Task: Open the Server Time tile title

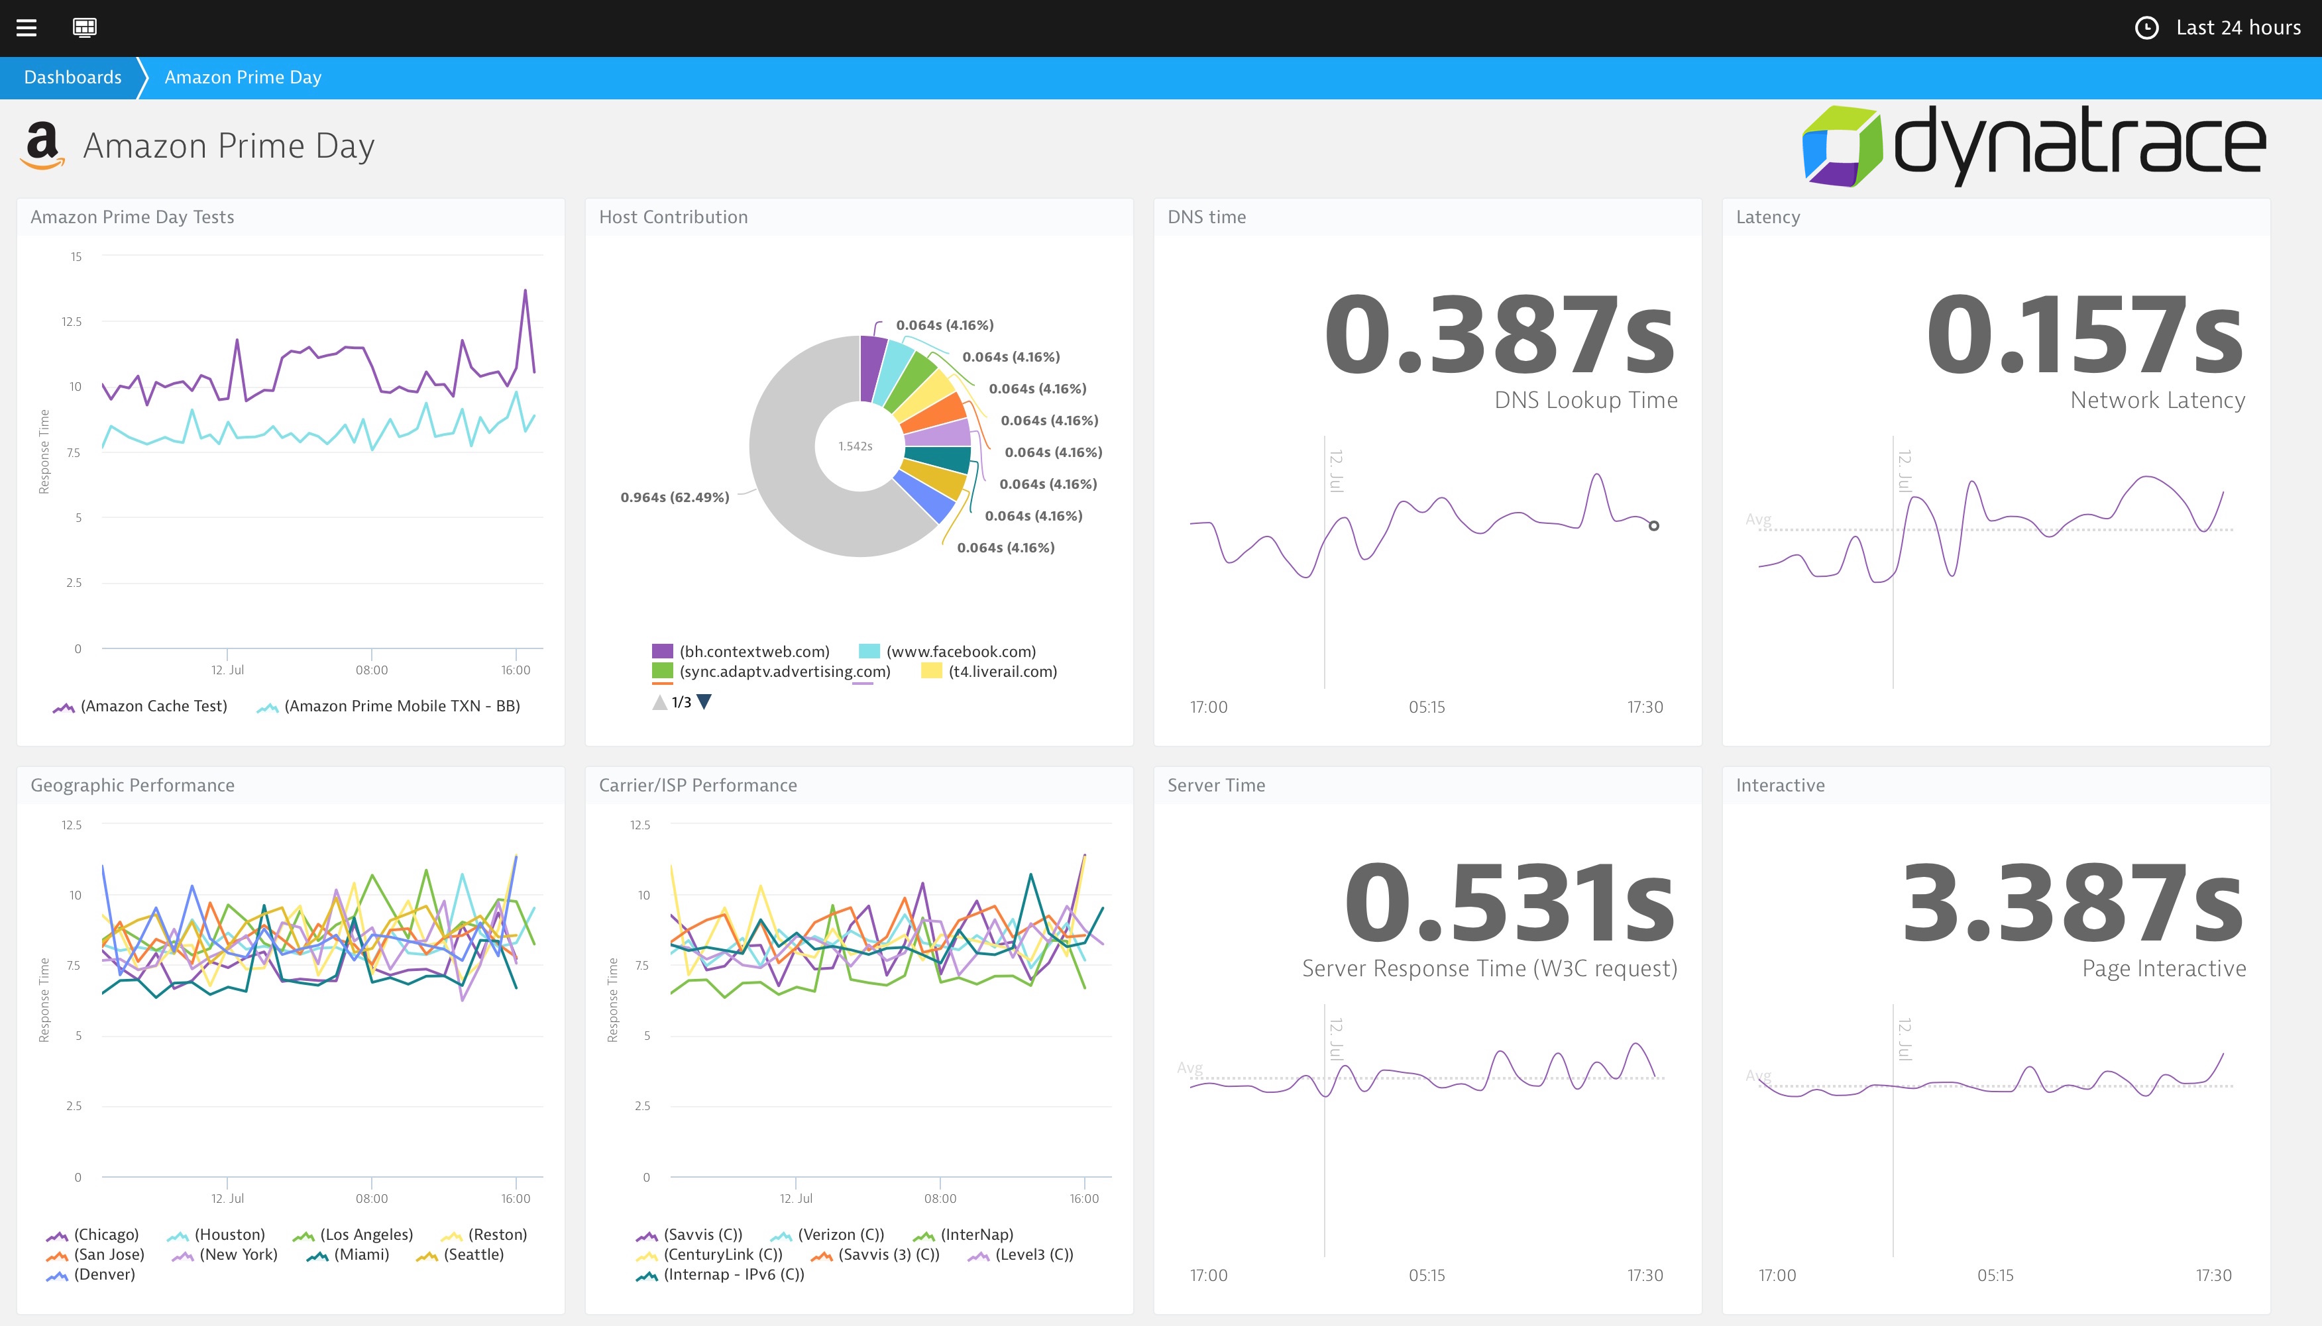Action: pyautogui.click(x=1216, y=785)
